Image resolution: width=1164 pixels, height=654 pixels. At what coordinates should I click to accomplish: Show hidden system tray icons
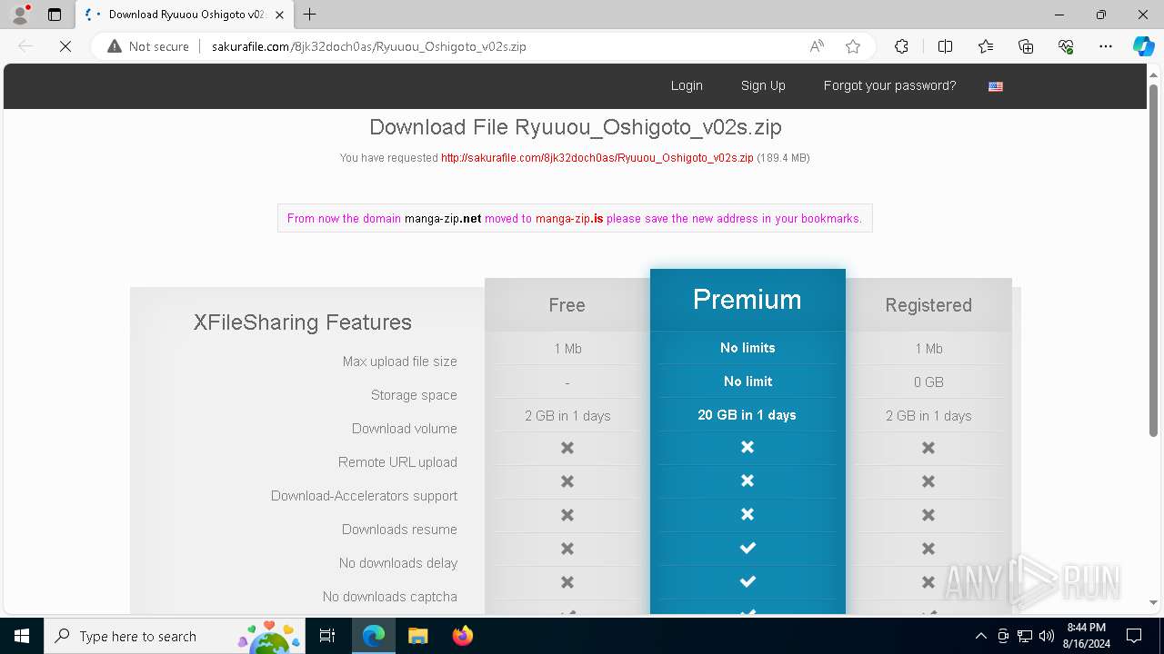[x=980, y=636]
